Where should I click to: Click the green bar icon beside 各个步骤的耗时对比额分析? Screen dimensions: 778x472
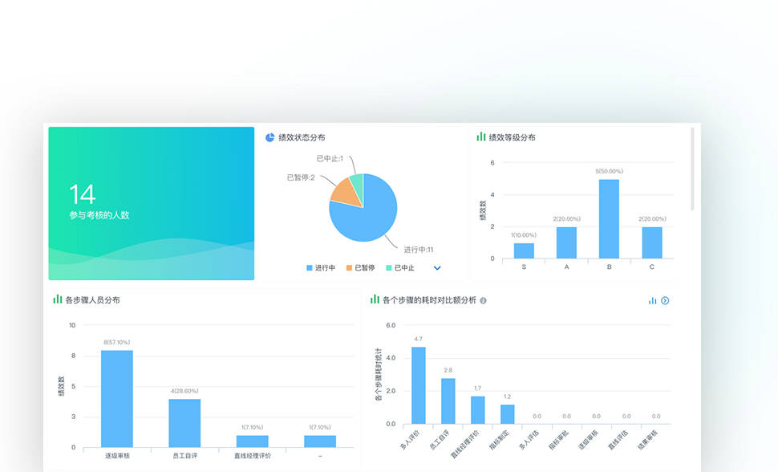[375, 299]
